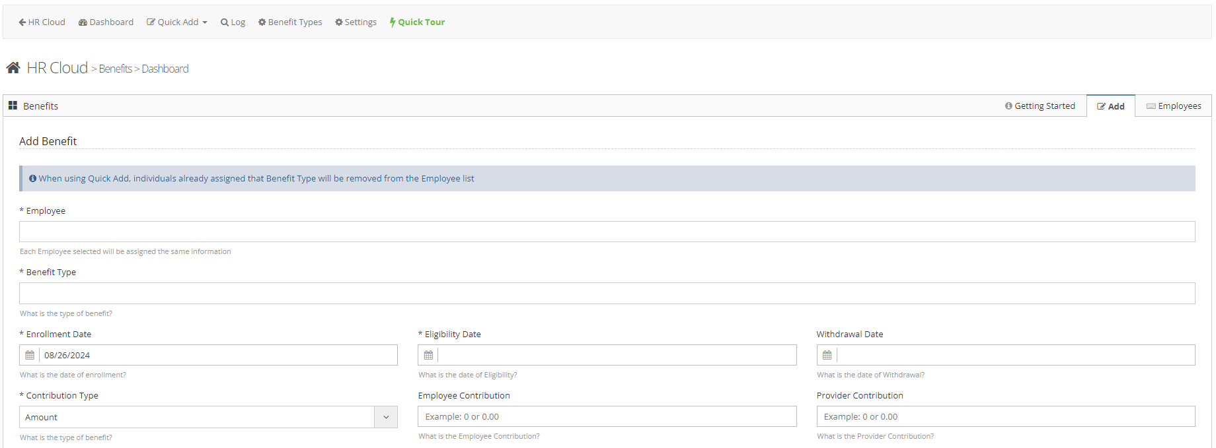Open the Eligibility Date calendar picker icon
The image size is (1216, 448).
[x=428, y=355]
